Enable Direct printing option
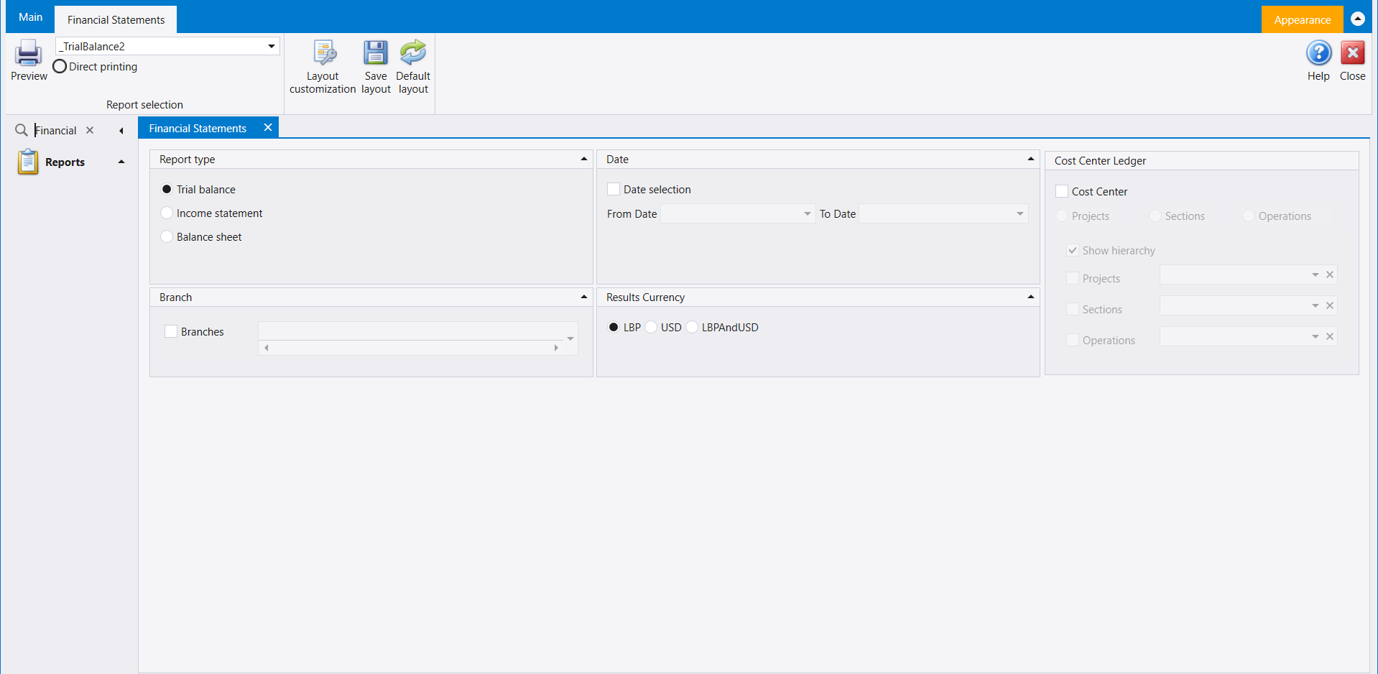1378x674 pixels. 60,66
